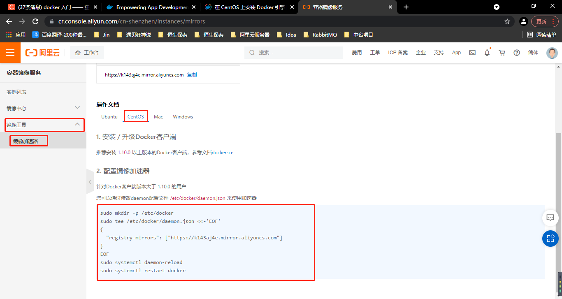The image size is (562, 299).
Task: Open the chat support floating button
Action: tap(550, 218)
